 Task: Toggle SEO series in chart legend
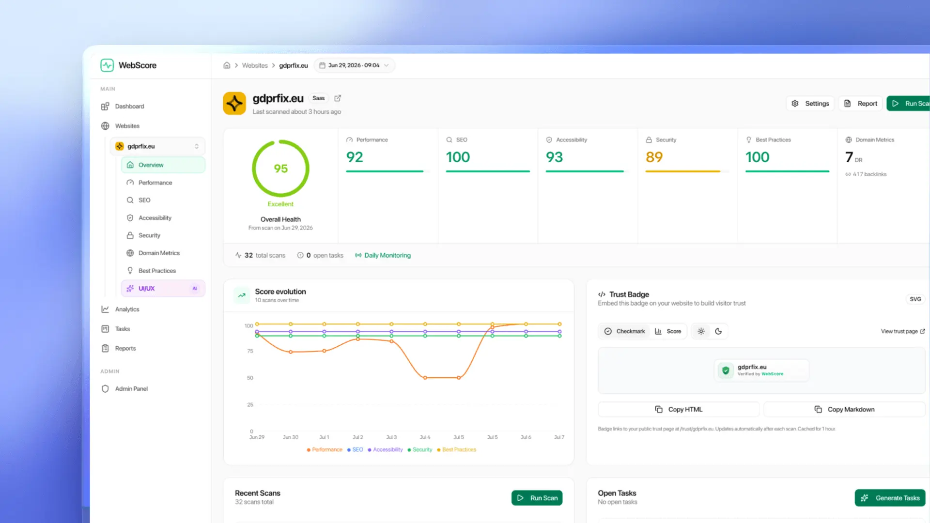tap(355, 450)
